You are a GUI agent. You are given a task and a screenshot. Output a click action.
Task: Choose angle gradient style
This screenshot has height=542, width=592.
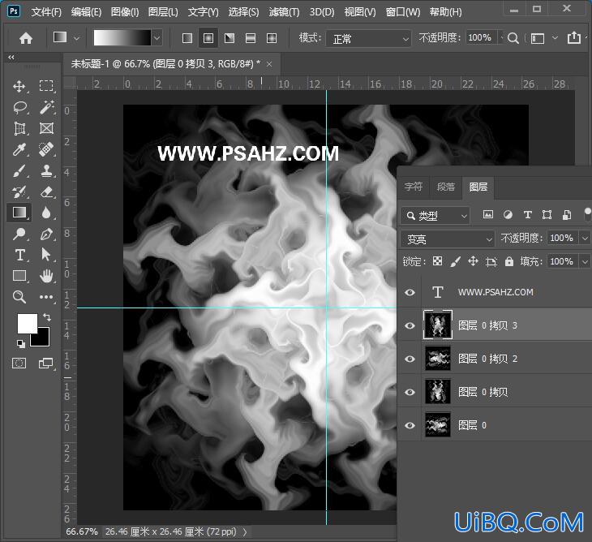point(230,38)
